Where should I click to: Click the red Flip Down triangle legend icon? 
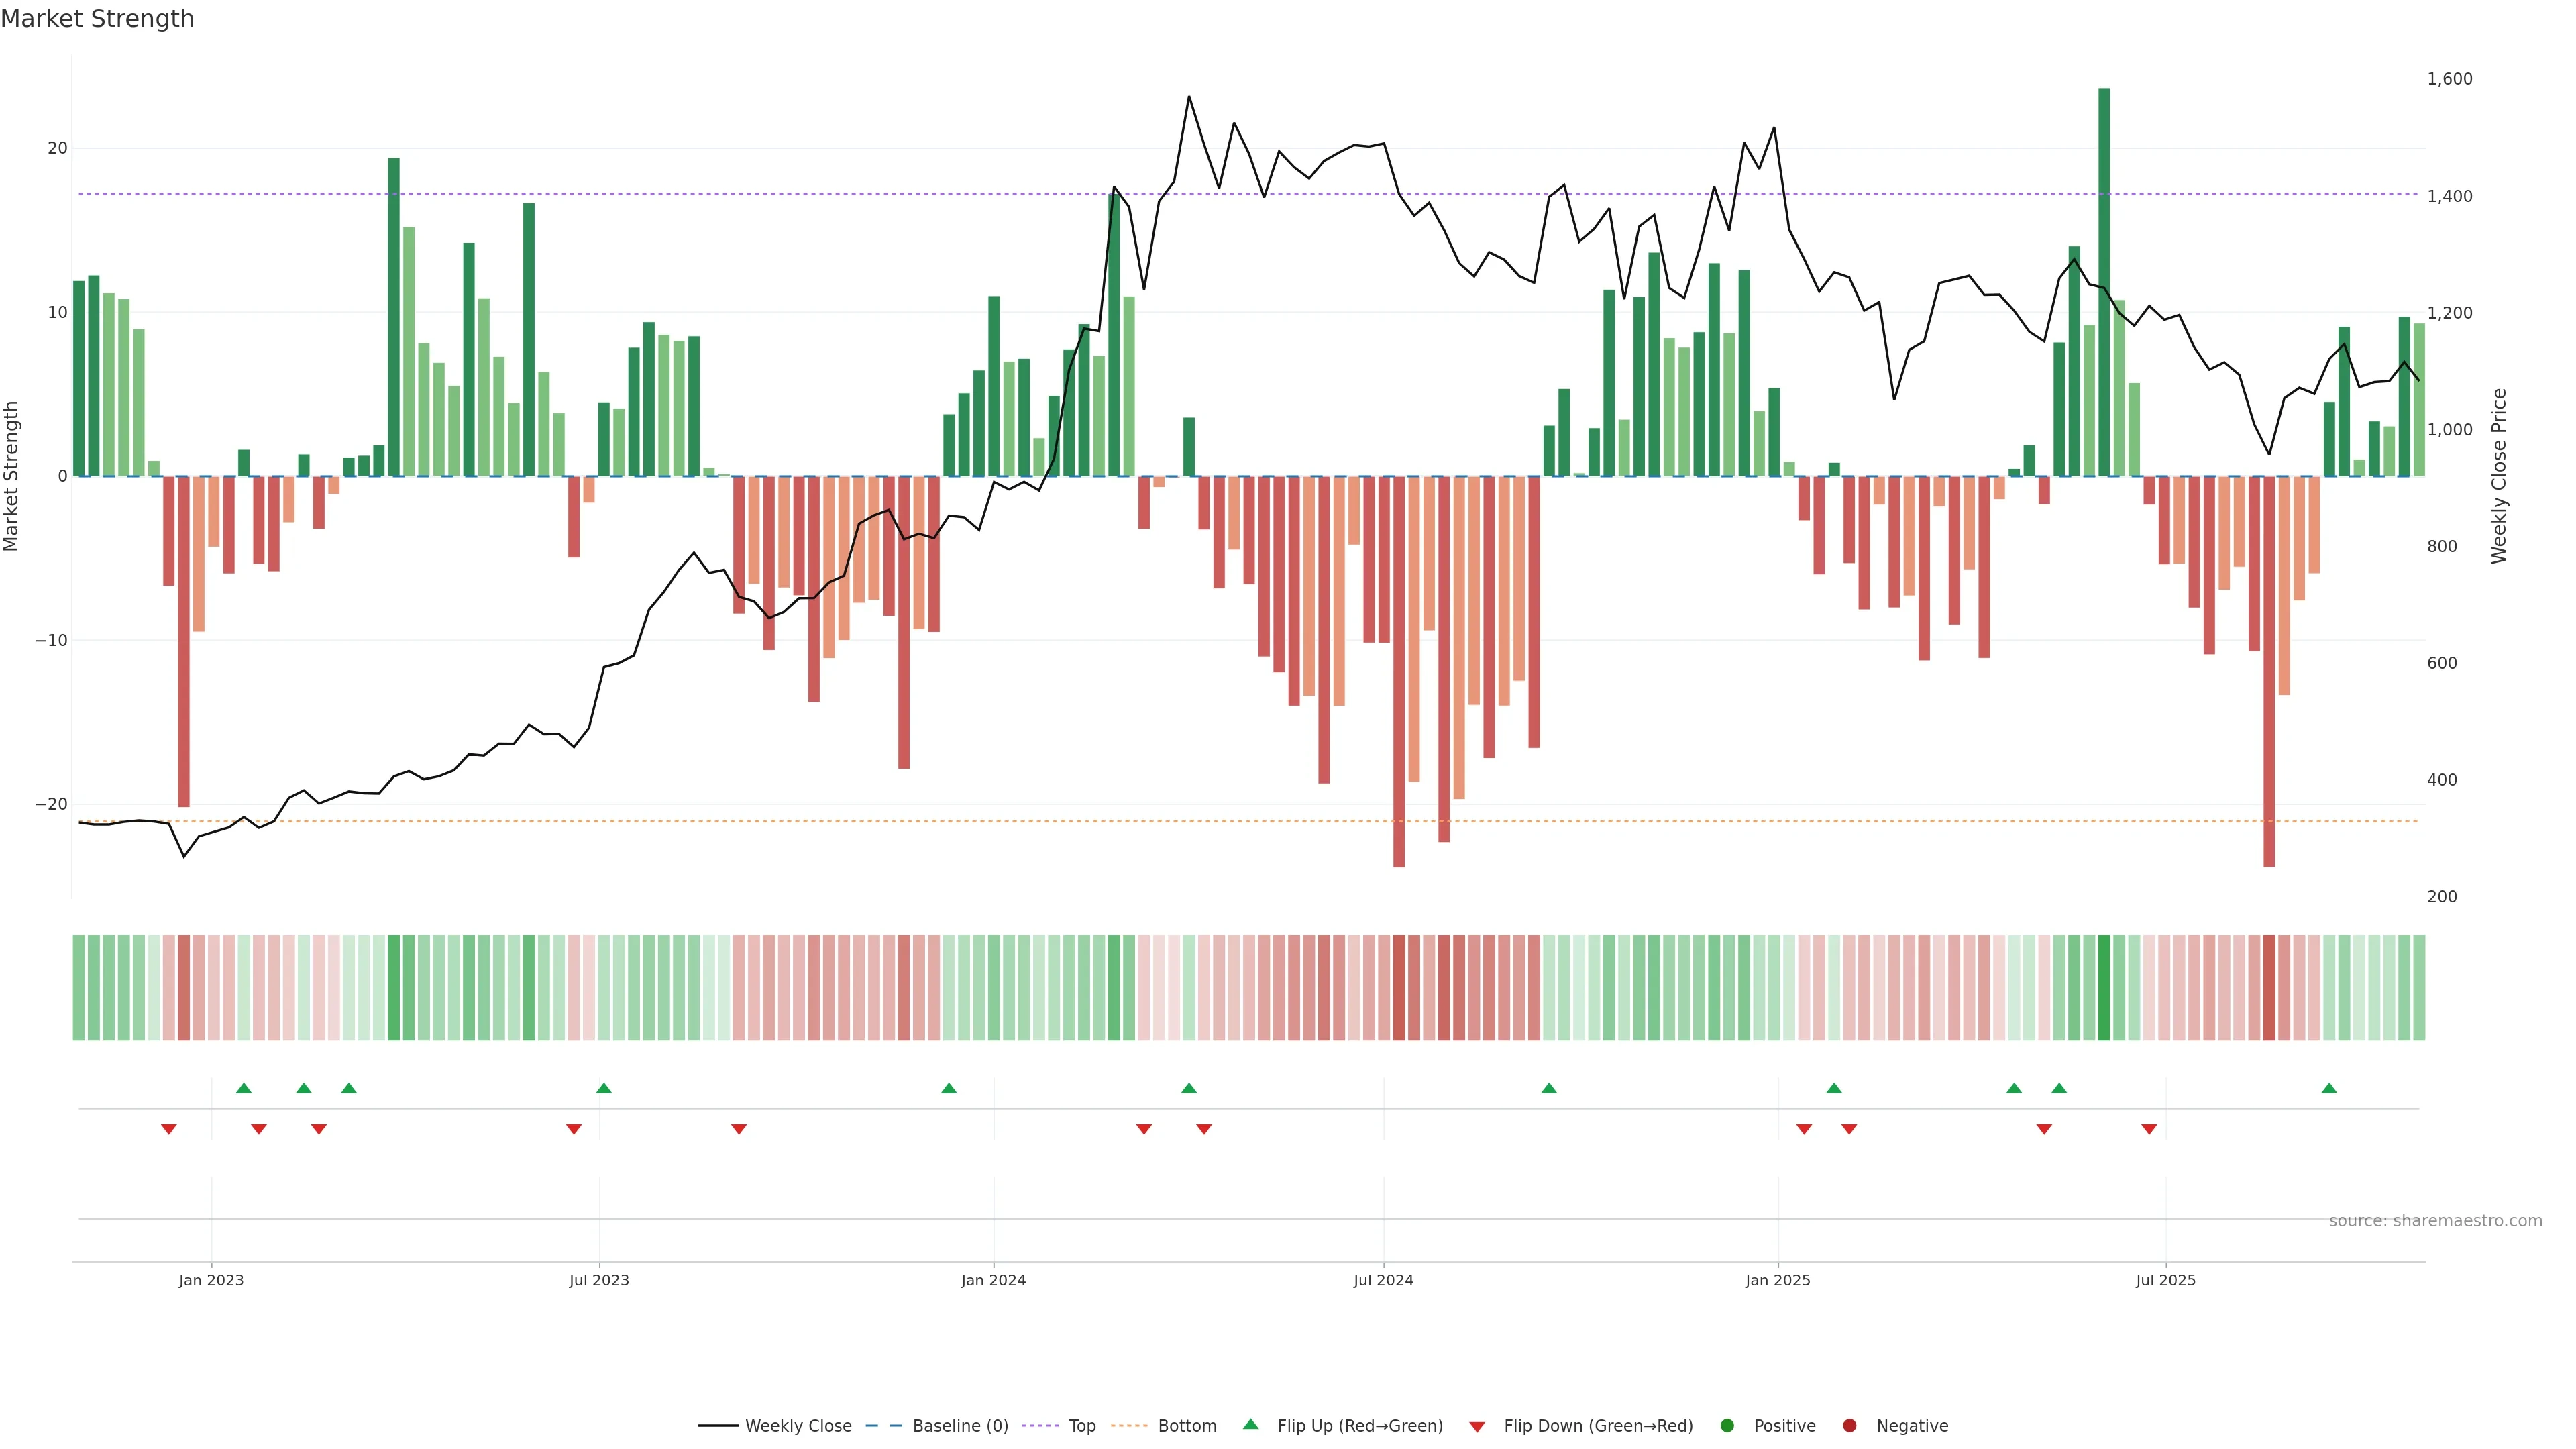[1477, 1427]
